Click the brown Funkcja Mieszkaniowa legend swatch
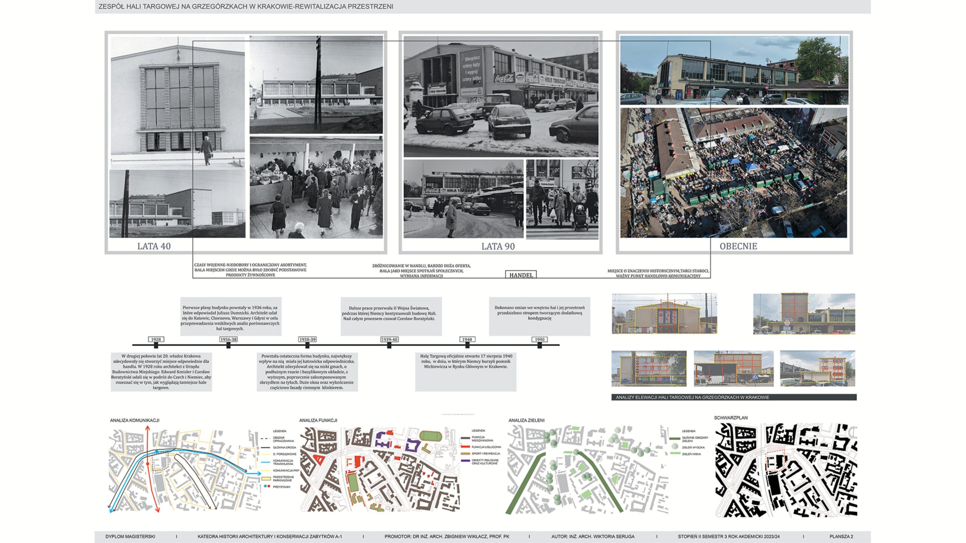The image size is (966, 543). [x=465, y=439]
